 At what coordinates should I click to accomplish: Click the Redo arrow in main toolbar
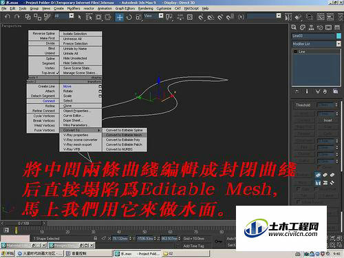(17, 17)
